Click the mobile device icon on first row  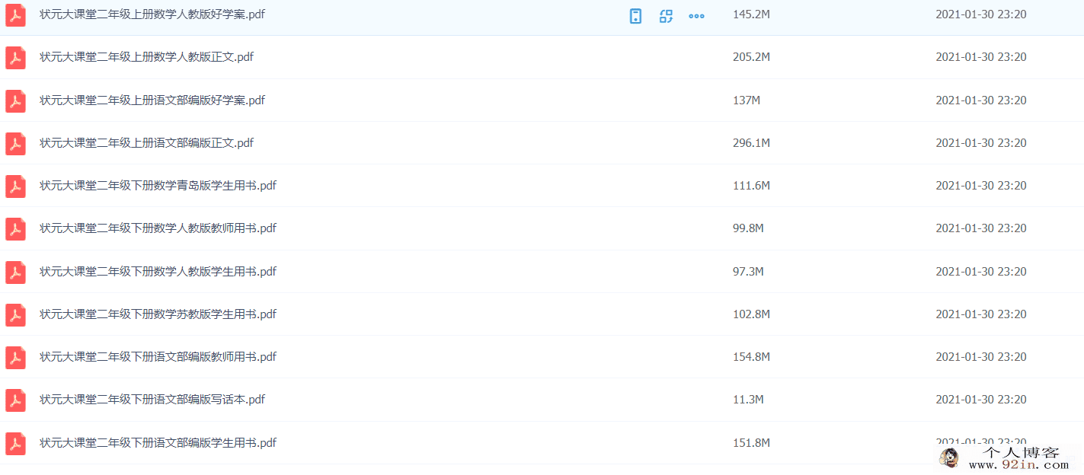pyautogui.click(x=635, y=16)
